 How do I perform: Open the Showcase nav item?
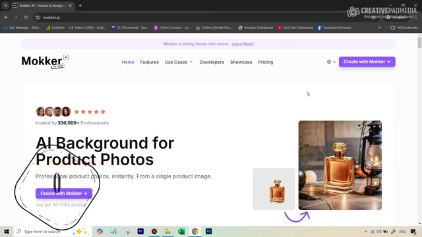click(x=241, y=62)
